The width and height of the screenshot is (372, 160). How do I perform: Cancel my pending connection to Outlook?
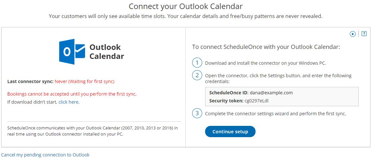(x=45, y=155)
